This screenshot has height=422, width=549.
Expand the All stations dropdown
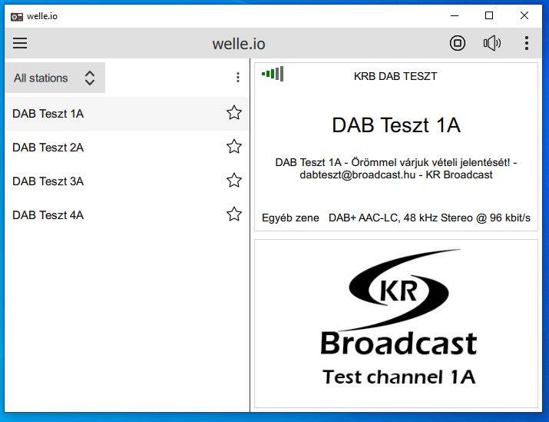click(55, 78)
